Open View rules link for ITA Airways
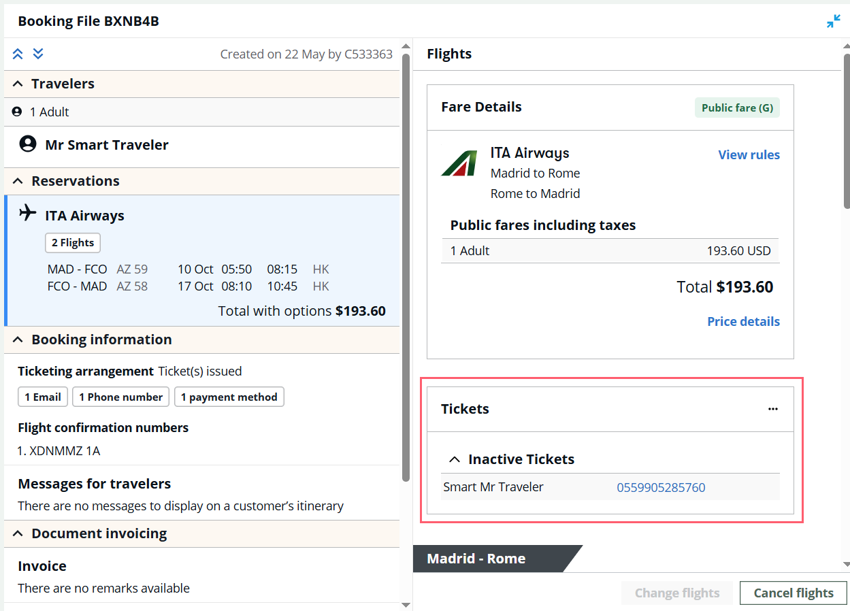This screenshot has height=611, width=850. coord(749,154)
